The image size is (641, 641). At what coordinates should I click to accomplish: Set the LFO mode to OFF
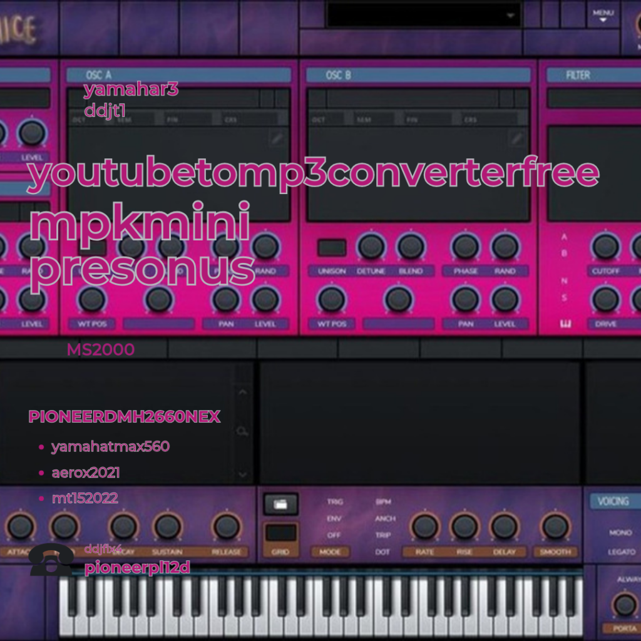pyautogui.click(x=334, y=535)
